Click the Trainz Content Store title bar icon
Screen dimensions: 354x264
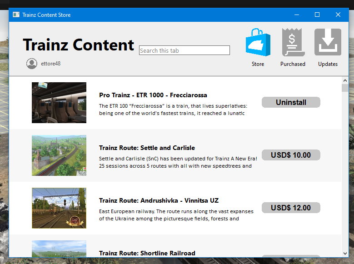click(16, 15)
